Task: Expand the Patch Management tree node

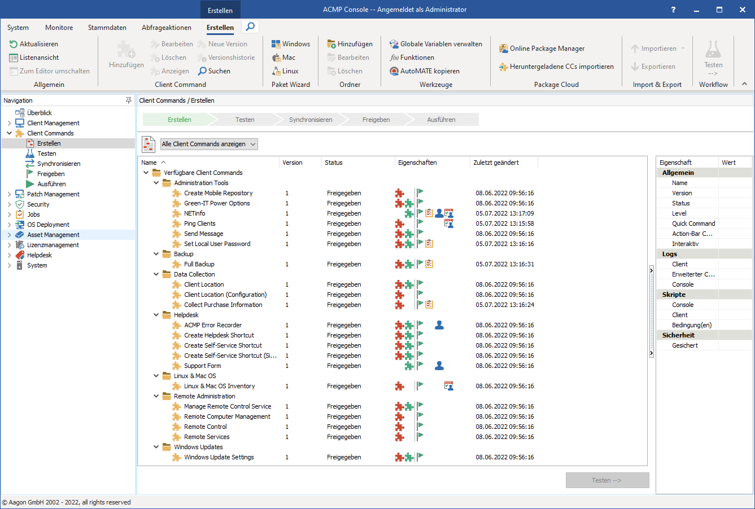Action: coord(9,194)
